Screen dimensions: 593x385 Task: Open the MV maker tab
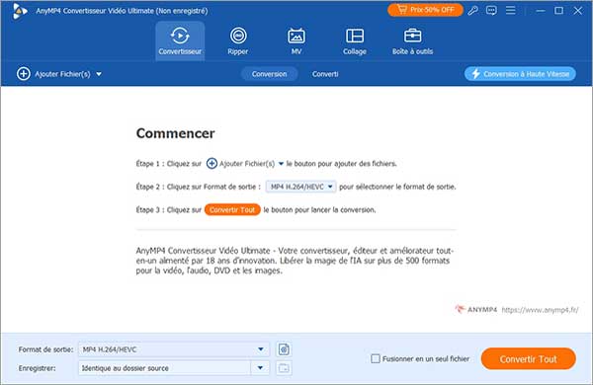pyautogui.click(x=296, y=40)
